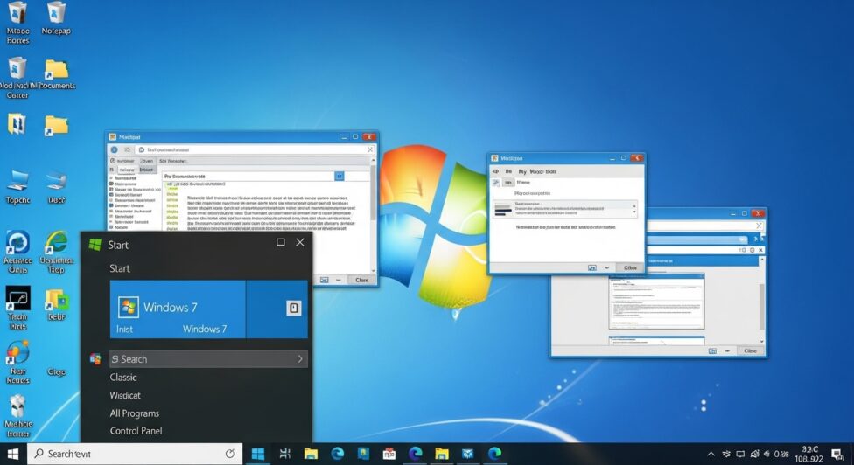Maximize the Start menu panel
Screen dimensions: 854x465
coord(281,242)
